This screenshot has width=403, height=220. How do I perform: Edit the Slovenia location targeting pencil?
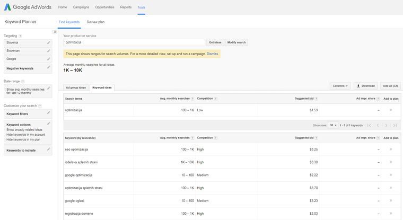click(49, 42)
